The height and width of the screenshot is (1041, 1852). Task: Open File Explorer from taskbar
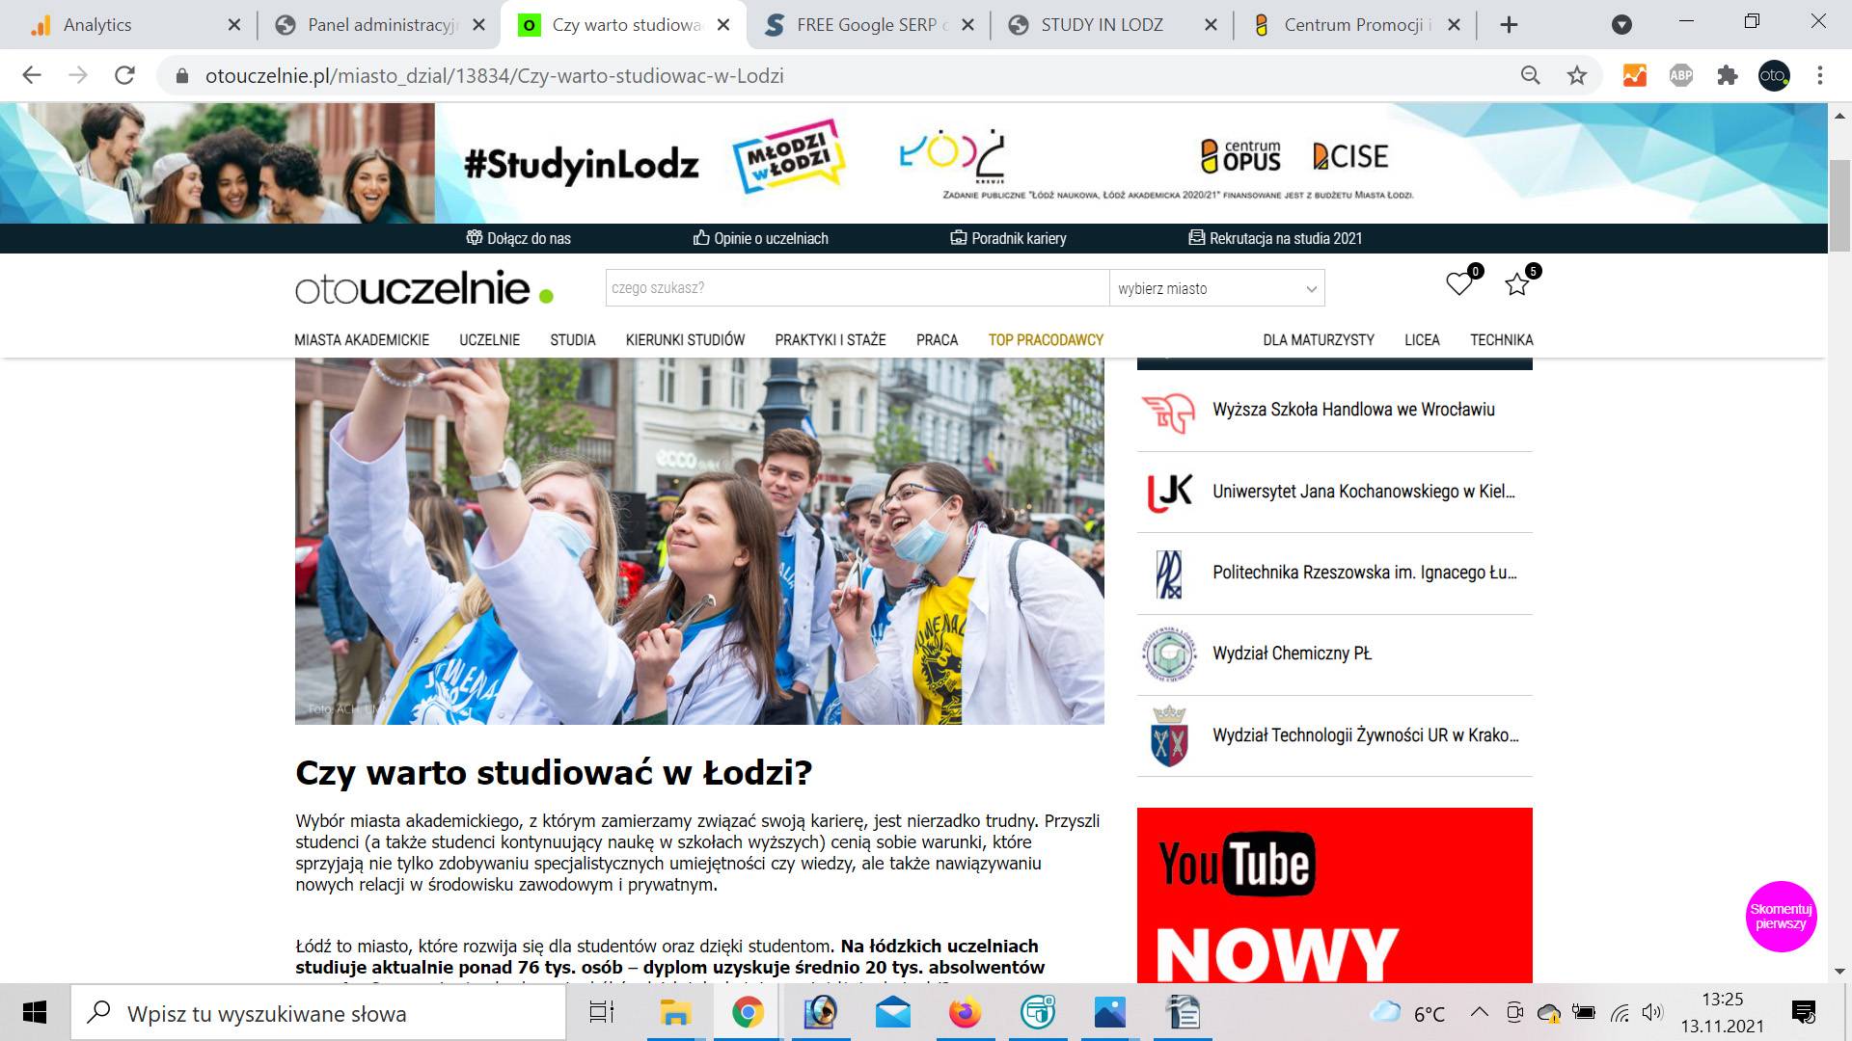tap(675, 1012)
